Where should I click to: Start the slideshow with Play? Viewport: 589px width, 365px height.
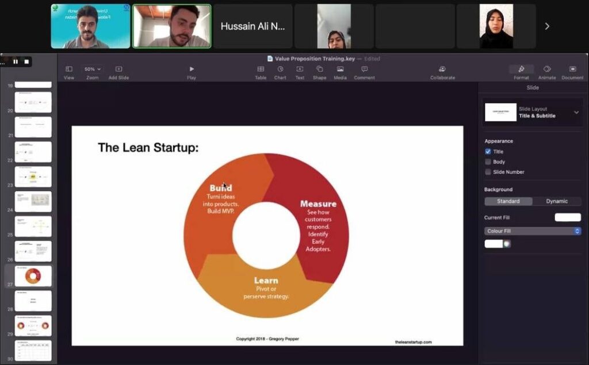192,69
